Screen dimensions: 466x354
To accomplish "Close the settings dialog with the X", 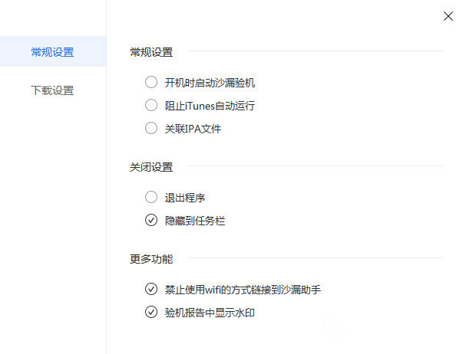I will click(448, 16).
